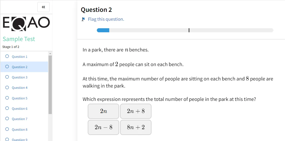Select the Question 1 radio circle
Image resolution: width=285 pixels, height=141 pixels.
7,56
